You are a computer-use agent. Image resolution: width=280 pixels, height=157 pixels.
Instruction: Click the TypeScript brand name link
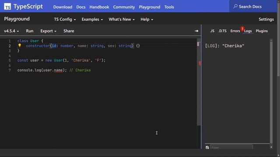tap(28, 7)
